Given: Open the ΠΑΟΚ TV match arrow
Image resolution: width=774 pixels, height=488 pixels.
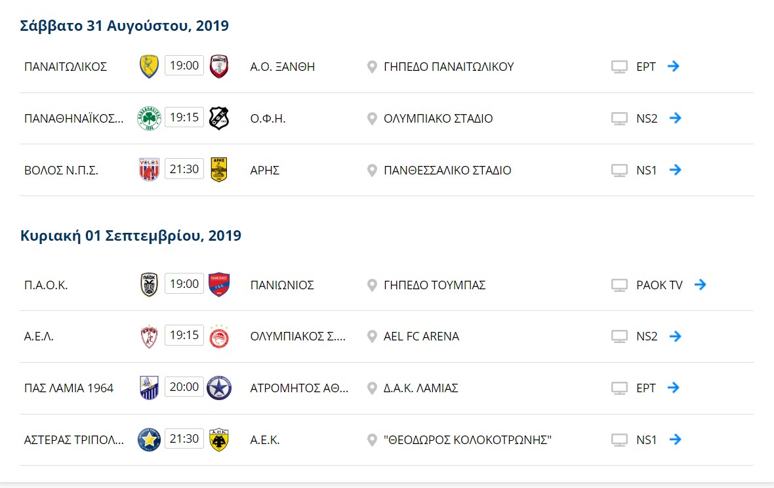Looking at the screenshot, I should [x=700, y=285].
